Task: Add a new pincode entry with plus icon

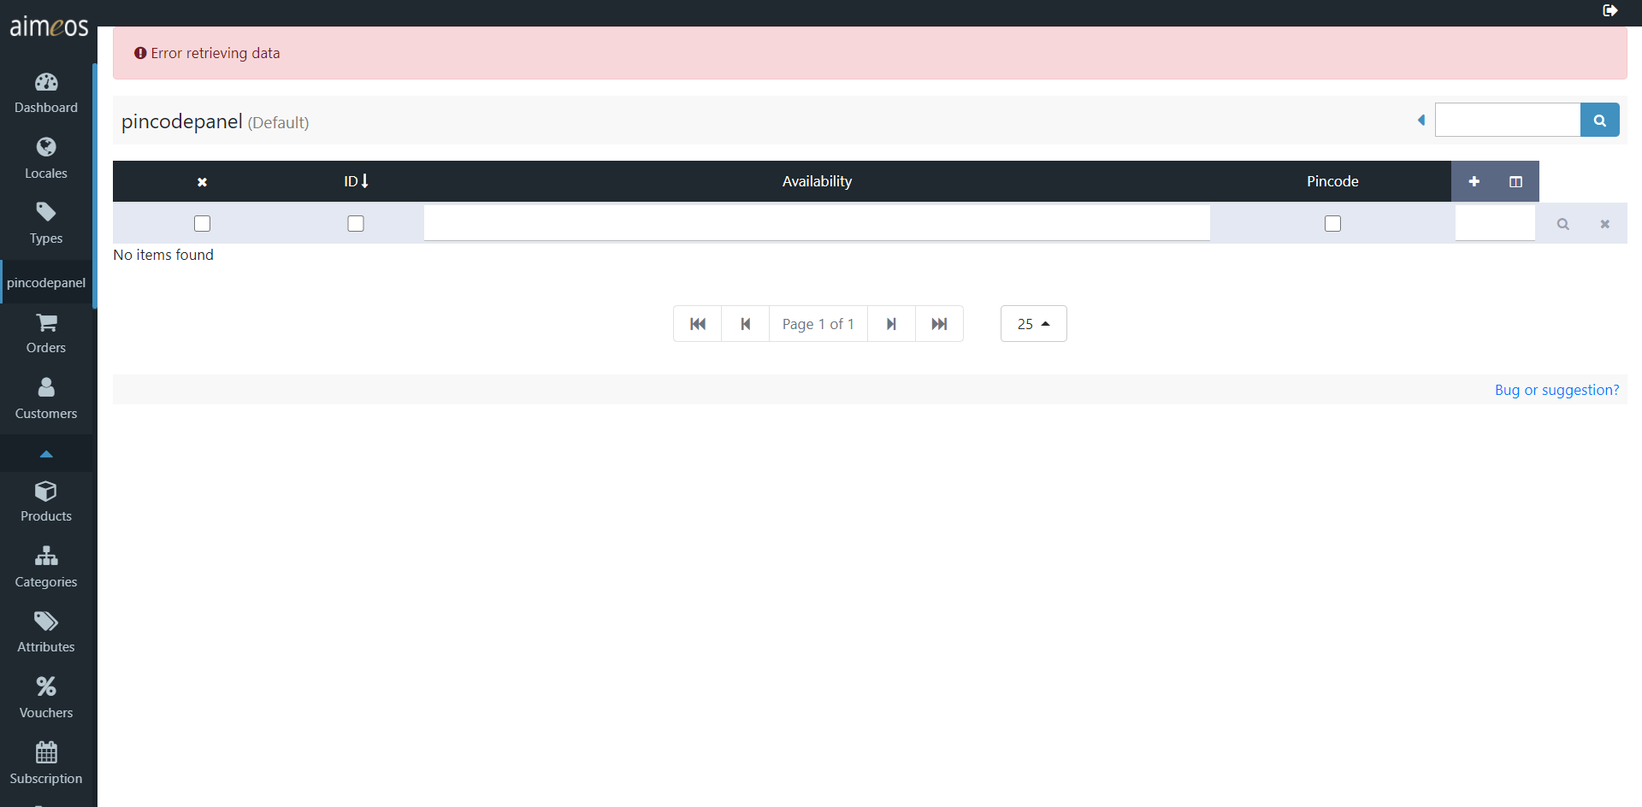Action: pos(1474,181)
